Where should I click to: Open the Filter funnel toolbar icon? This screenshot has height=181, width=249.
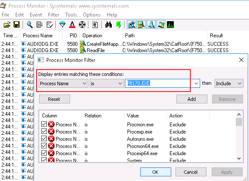62,25
